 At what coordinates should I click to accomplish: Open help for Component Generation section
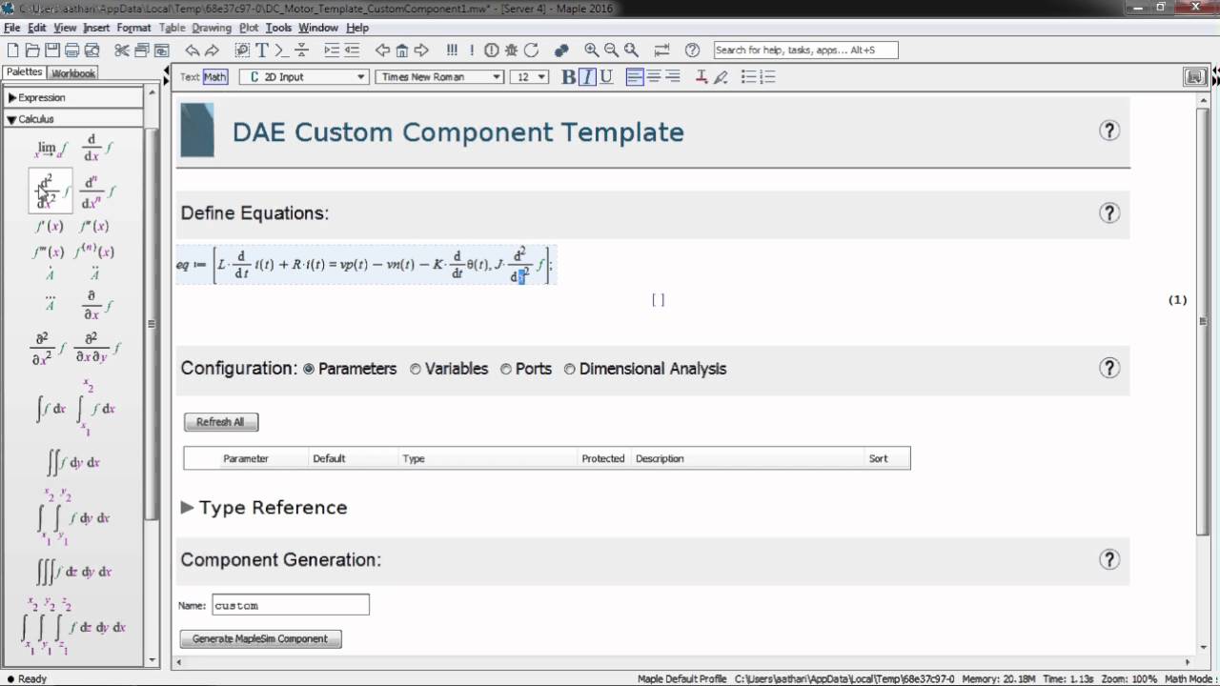click(1108, 559)
